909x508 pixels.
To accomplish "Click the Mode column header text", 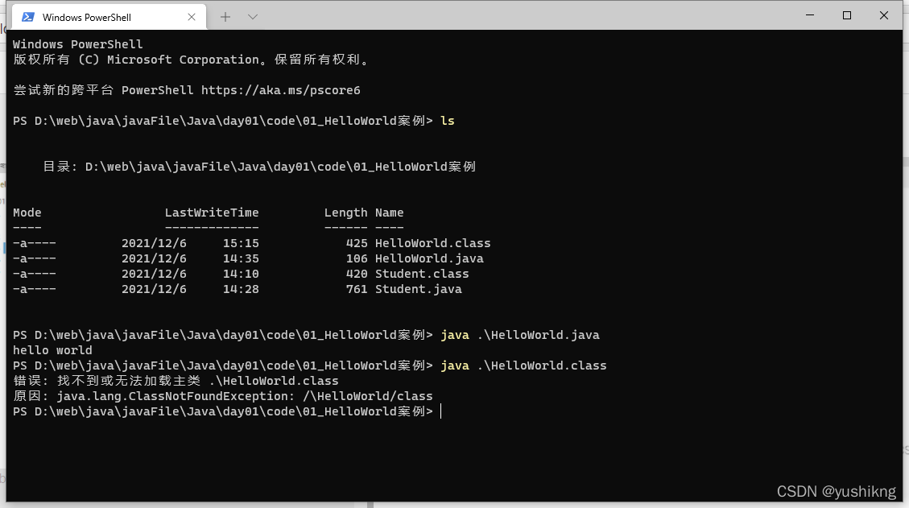I will click(27, 213).
